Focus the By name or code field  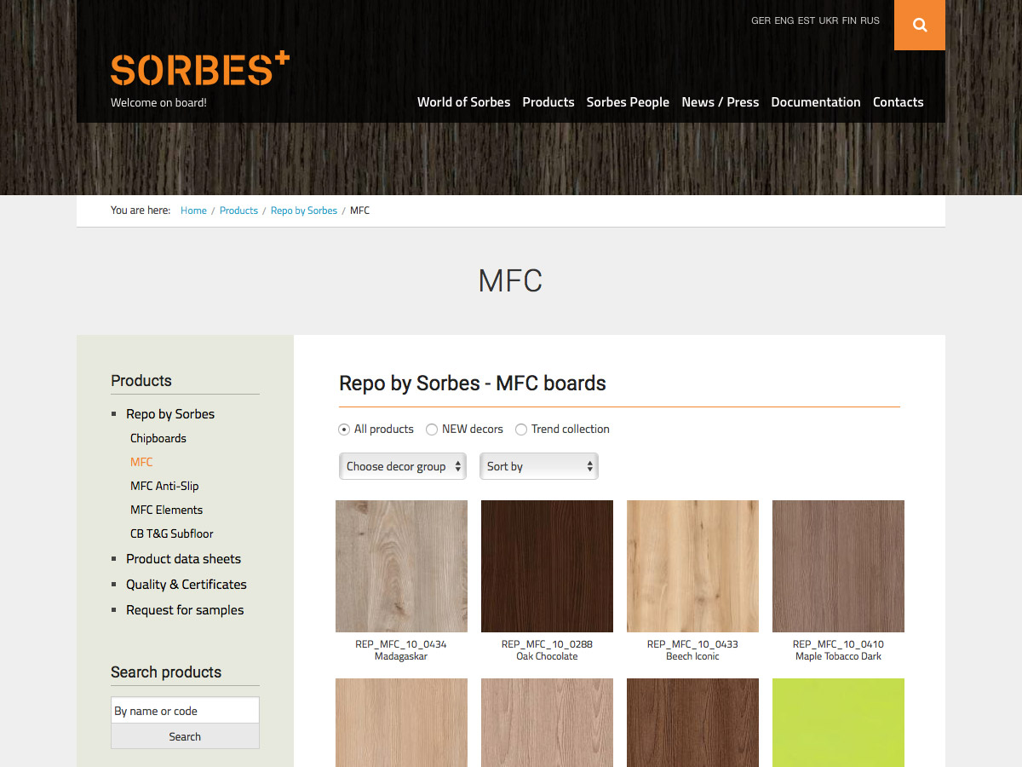[185, 711]
